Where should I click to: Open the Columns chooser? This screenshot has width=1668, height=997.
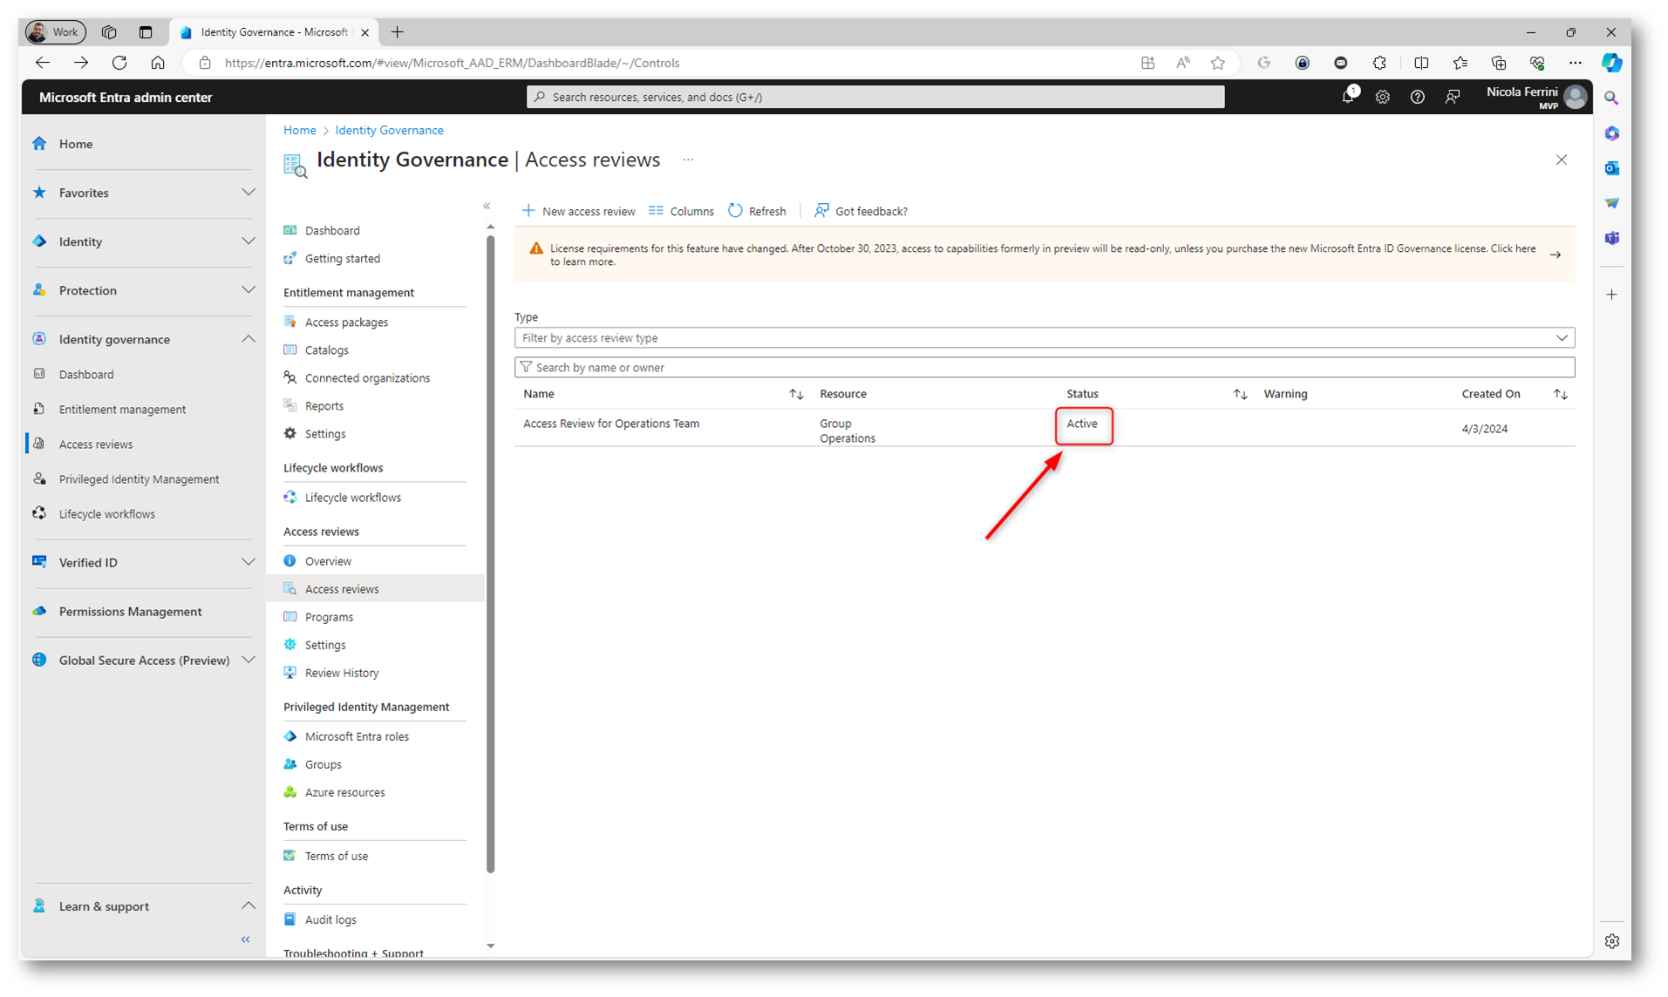(681, 211)
